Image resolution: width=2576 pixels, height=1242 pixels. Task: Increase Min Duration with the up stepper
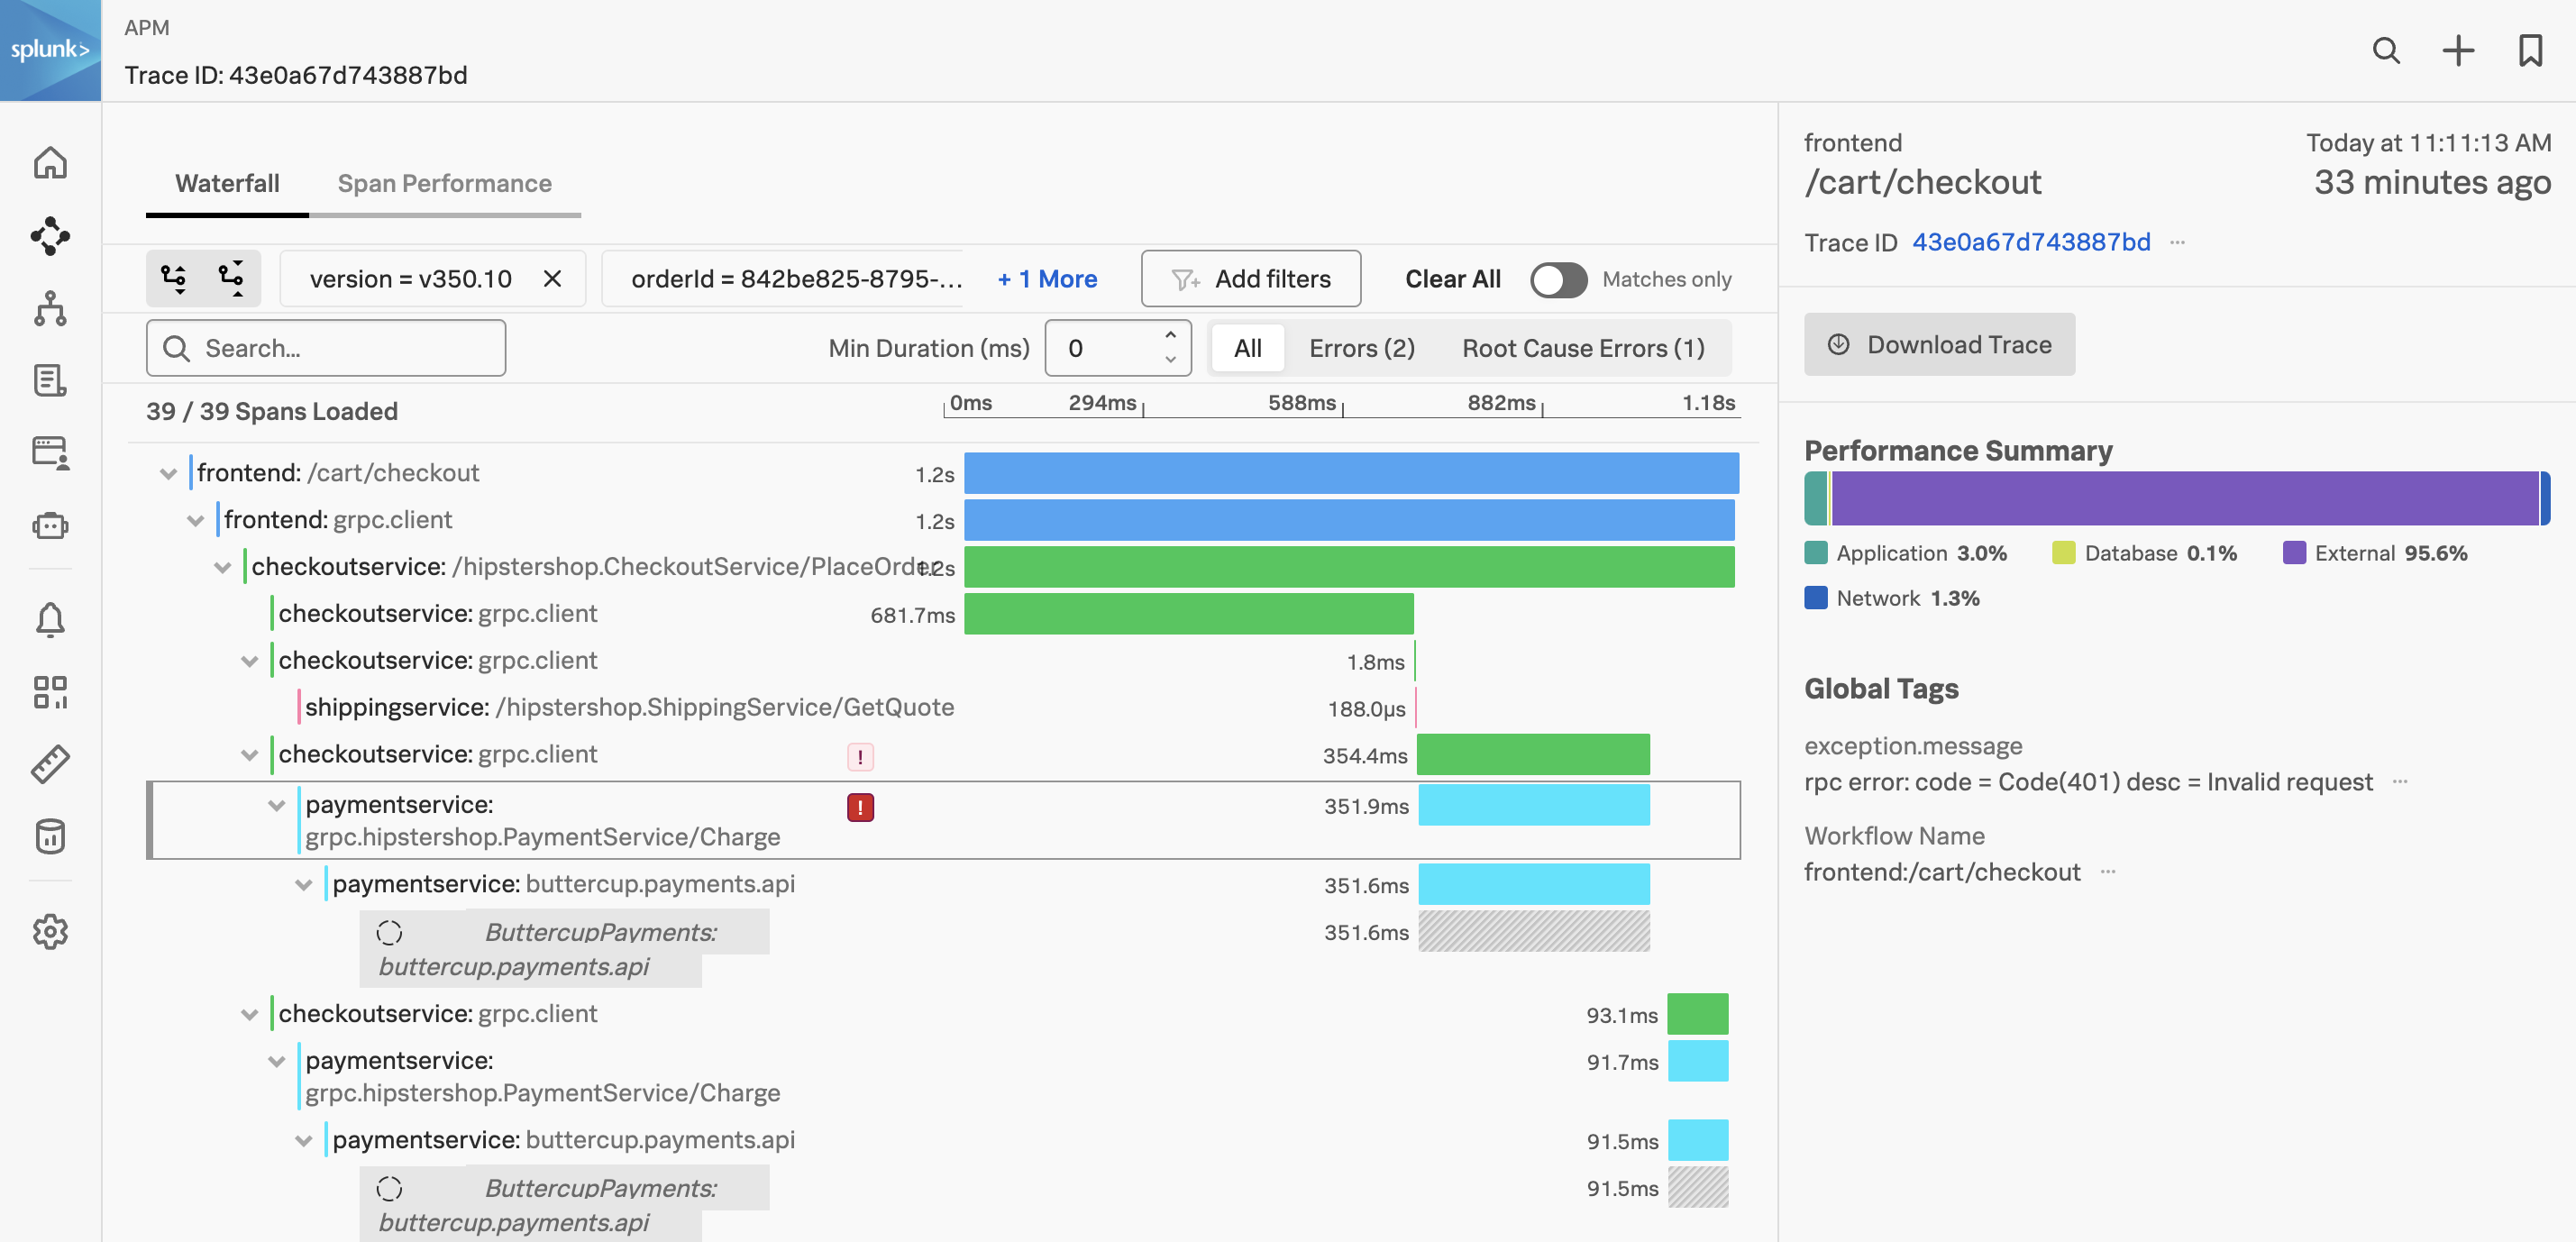(1170, 335)
